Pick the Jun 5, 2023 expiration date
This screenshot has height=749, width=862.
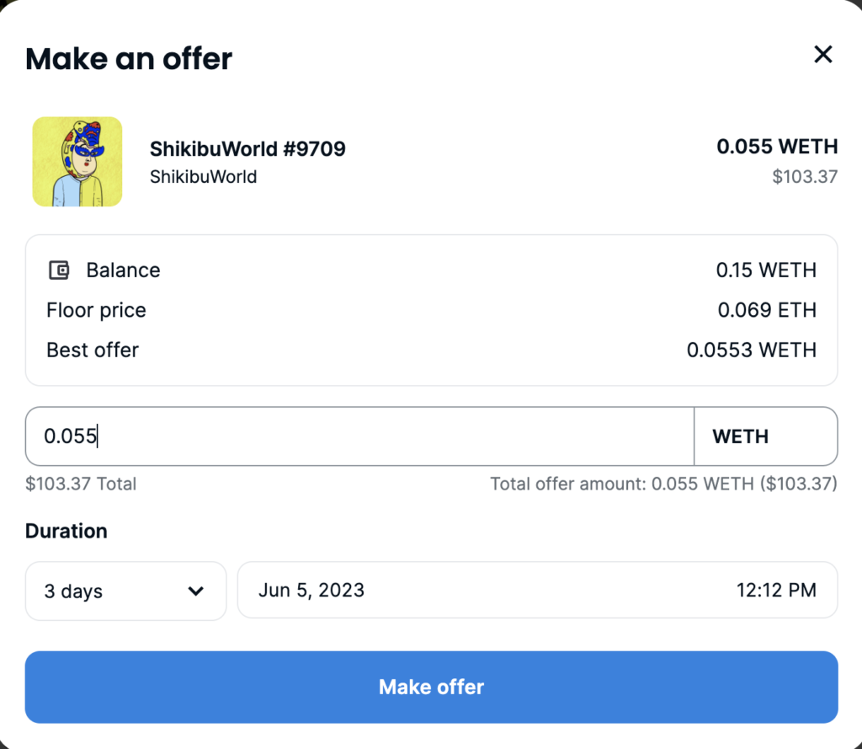[x=311, y=590]
